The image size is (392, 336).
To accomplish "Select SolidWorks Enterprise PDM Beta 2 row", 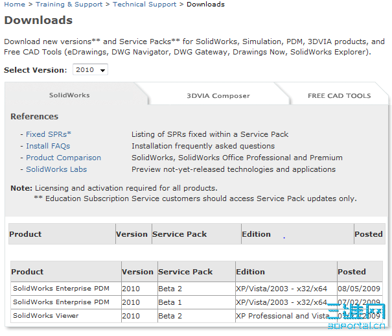I will pos(61,287).
